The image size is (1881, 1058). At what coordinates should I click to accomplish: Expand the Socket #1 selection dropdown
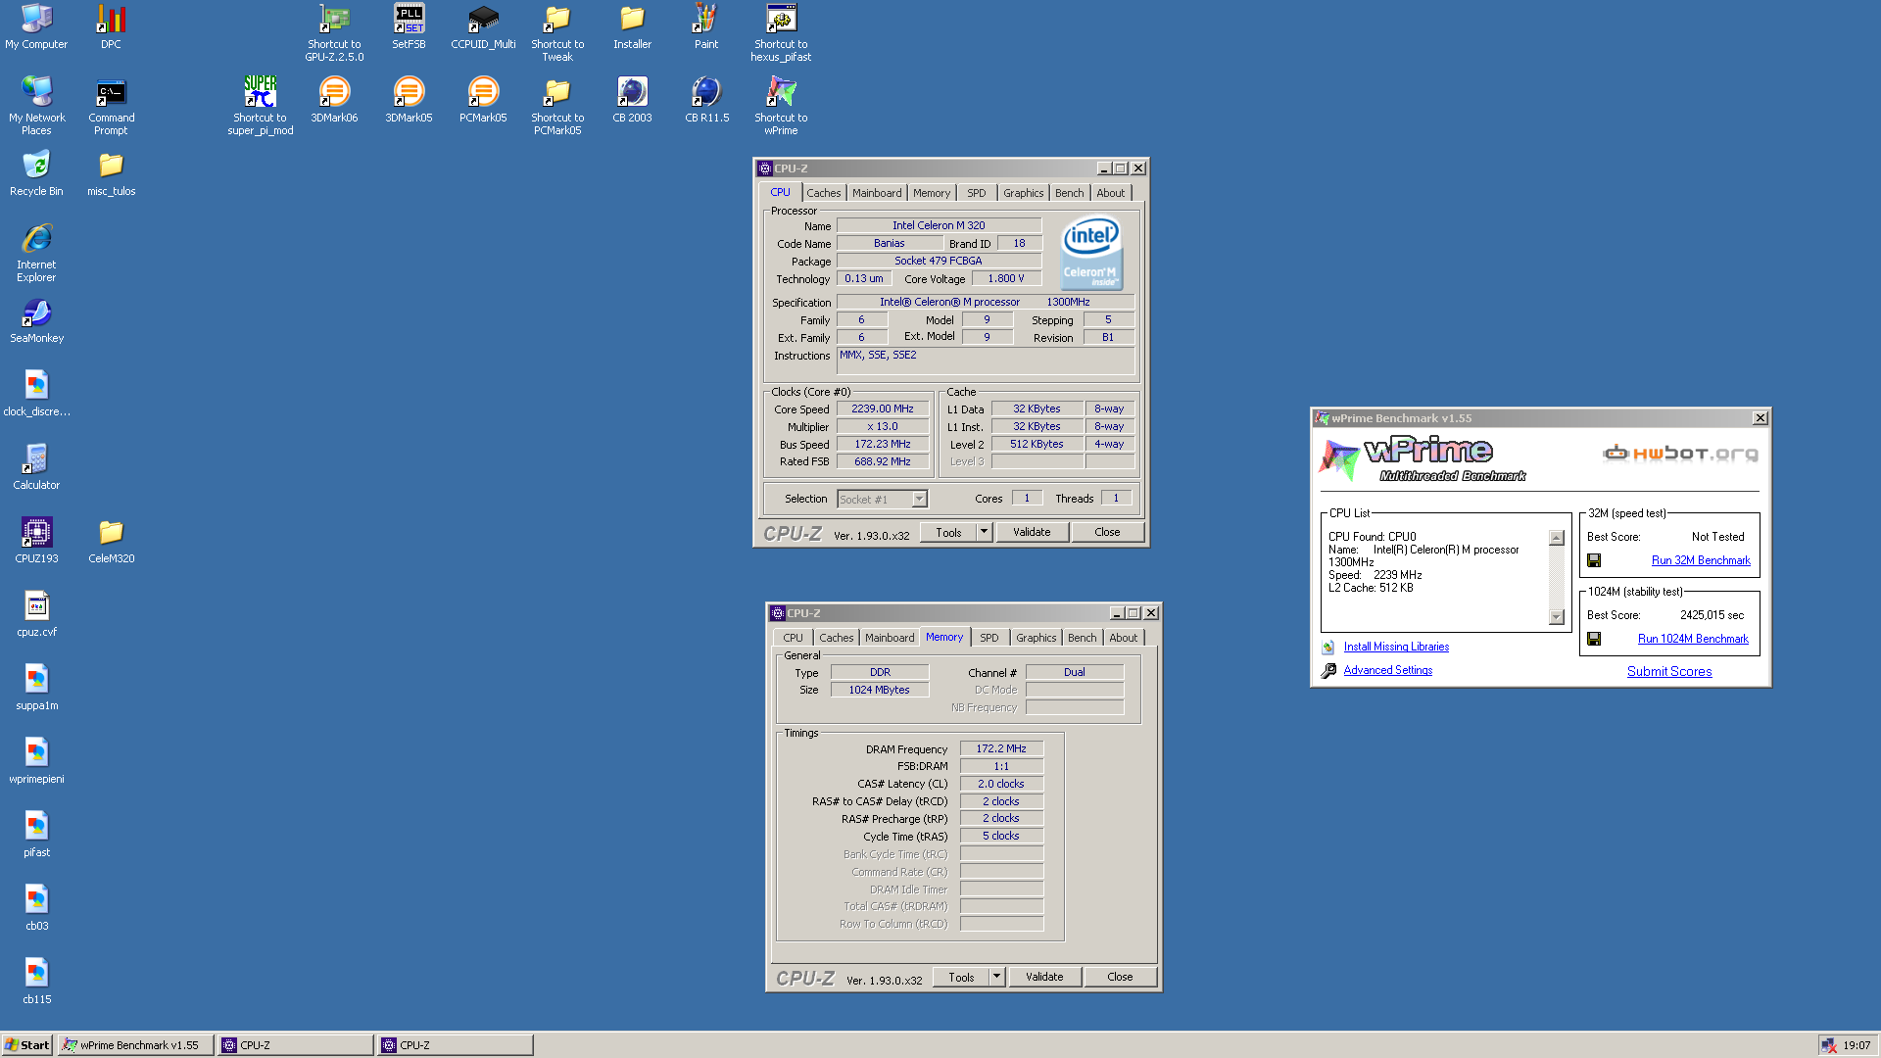click(x=919, y=499)
